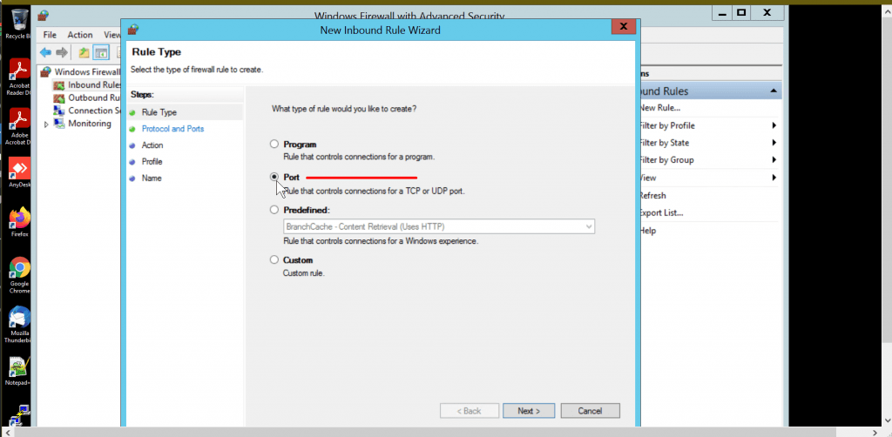Collapse the Inbound Rules actions section

tap(773, 91)
